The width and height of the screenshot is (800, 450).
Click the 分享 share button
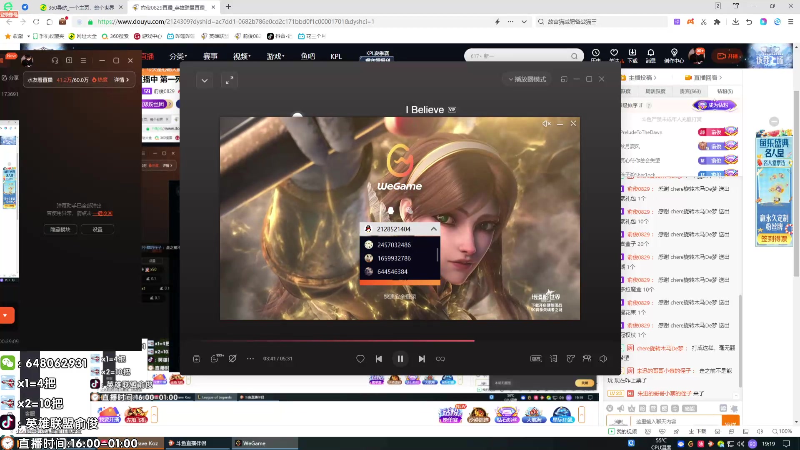10,78
